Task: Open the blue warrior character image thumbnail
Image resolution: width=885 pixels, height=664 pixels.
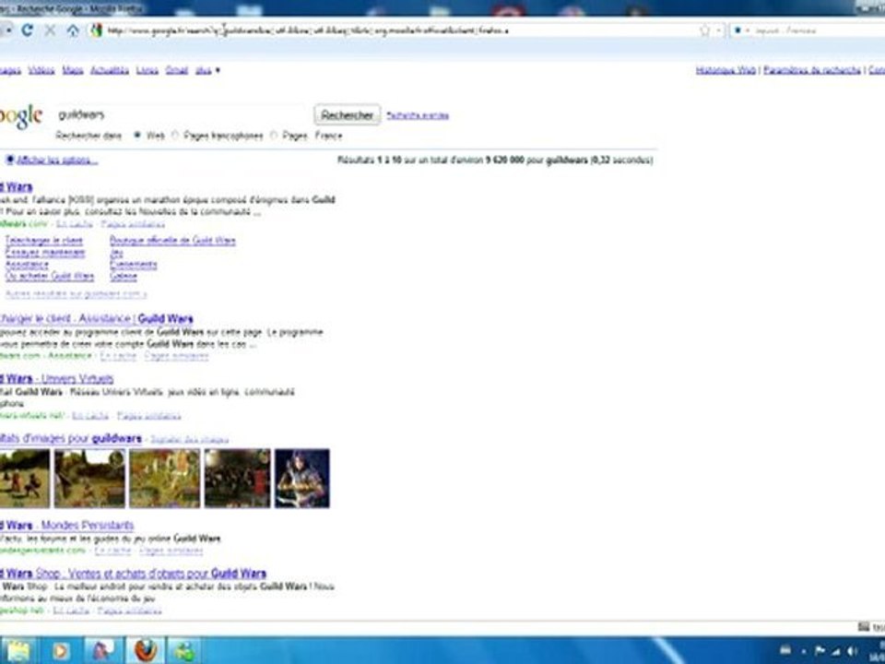Action: click(302, 479)
